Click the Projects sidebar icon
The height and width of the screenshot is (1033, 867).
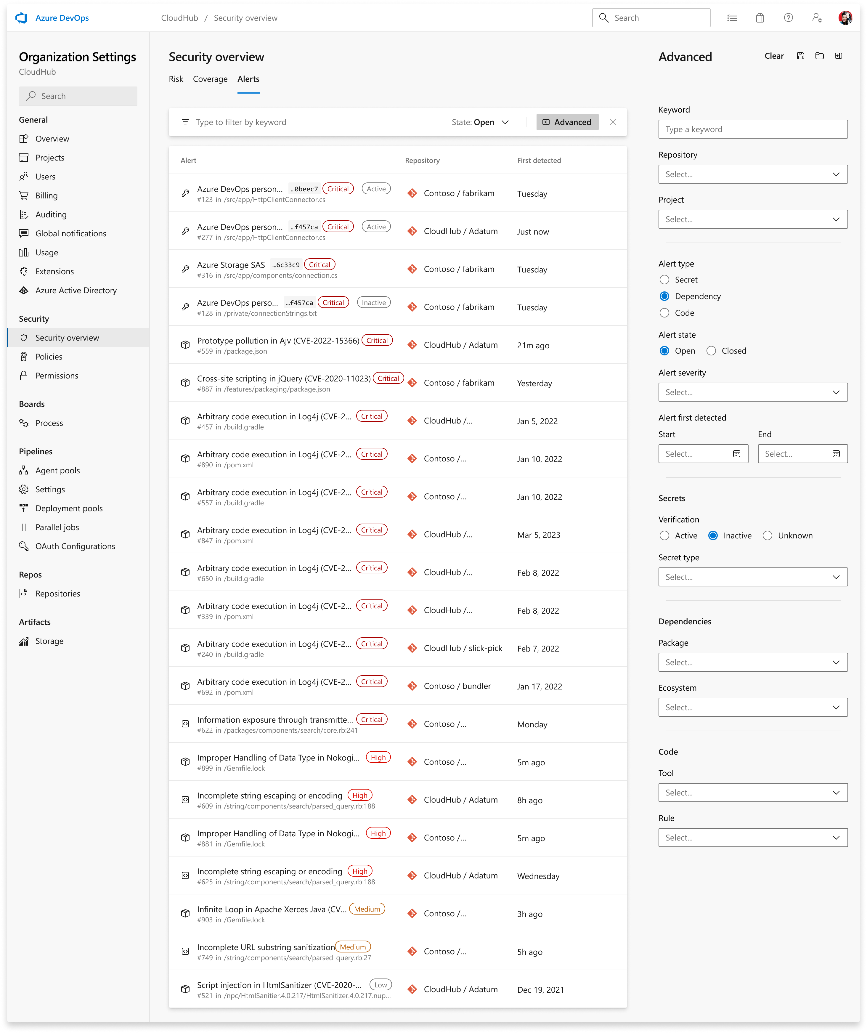[24, 158]
